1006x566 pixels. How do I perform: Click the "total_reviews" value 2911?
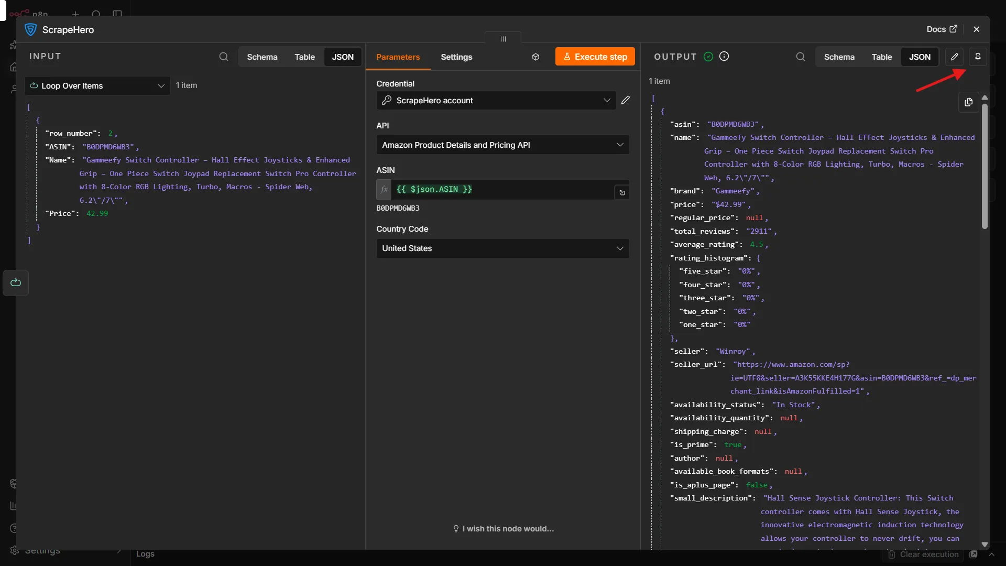[x=759, y=232]
